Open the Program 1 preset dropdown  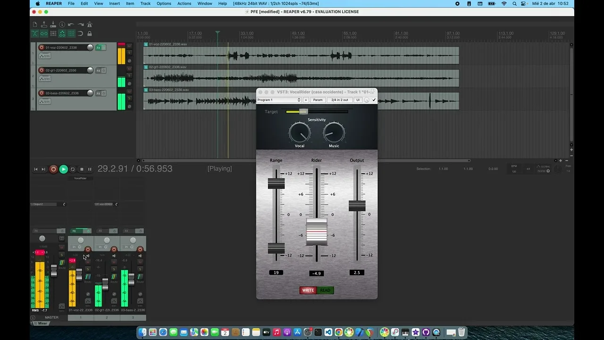278,100
